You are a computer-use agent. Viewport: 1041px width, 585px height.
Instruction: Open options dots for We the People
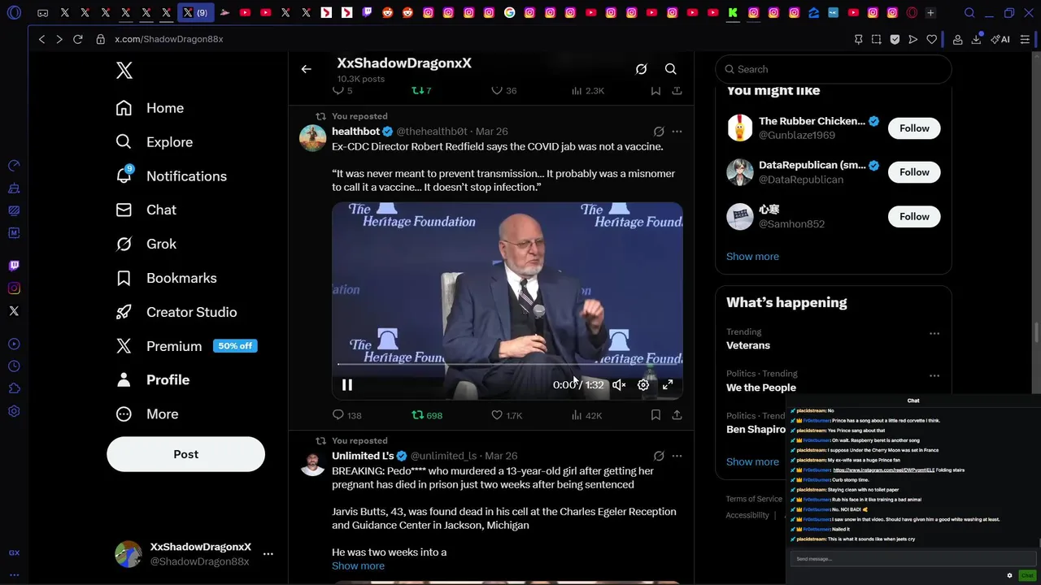[934, 375]
